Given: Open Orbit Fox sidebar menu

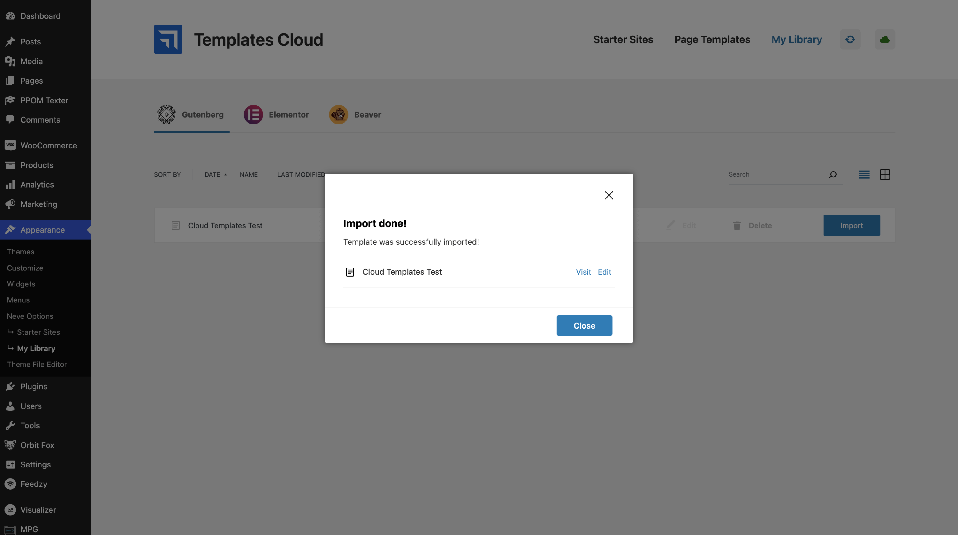Looking at the screenshot, I should (37, 445).
